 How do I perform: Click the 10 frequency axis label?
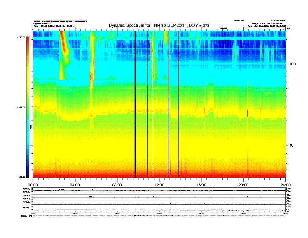coord(291,145)
